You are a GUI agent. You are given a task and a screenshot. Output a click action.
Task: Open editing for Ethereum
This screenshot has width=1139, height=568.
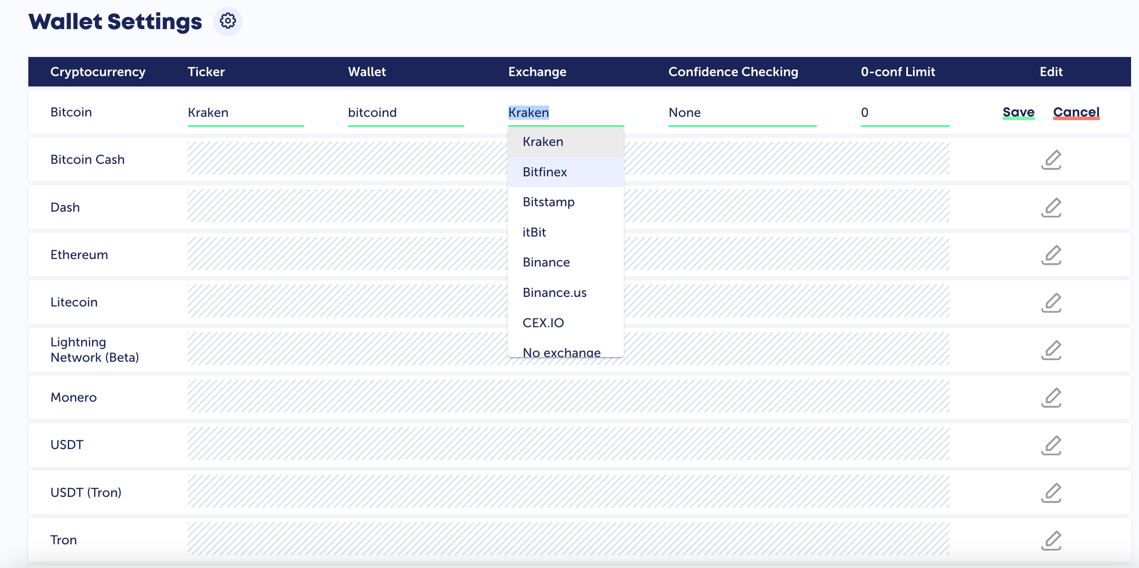[1051, 255]
